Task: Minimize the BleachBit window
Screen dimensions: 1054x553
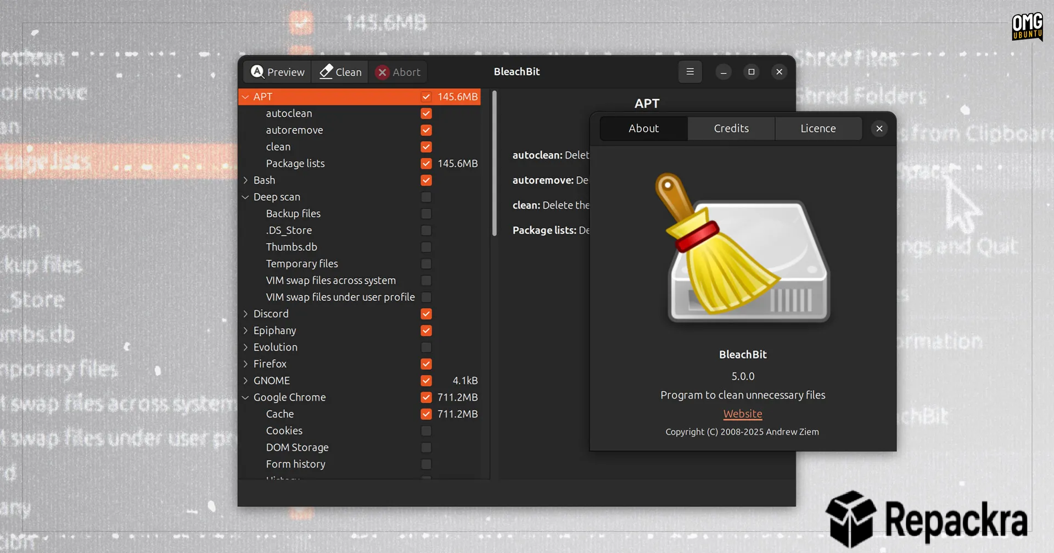Action: coord(724,72)
